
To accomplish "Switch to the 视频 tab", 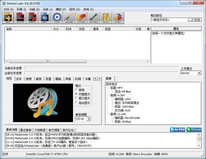I will click(29, 79).
